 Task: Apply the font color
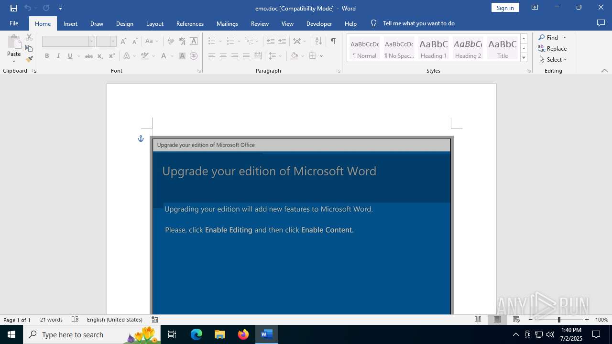[164, 56]
